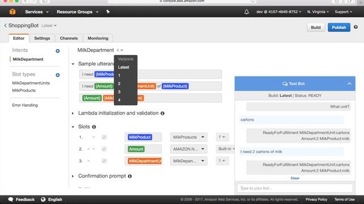Move MilkDepartmentUnit slot up with arrow
The width and height of the screenshot is (364, 204).
[89, 161]
